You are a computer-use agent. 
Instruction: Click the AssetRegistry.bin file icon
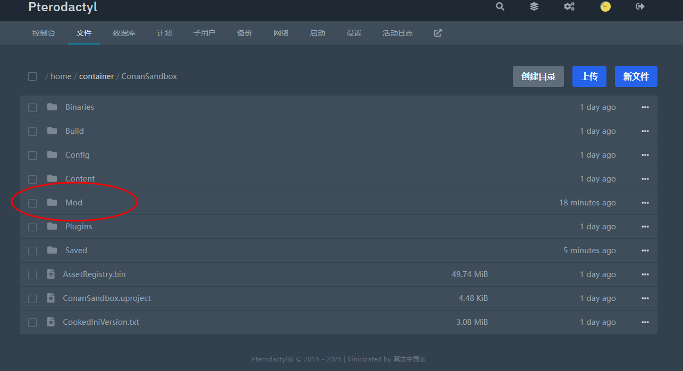click(x=51, y=274)
